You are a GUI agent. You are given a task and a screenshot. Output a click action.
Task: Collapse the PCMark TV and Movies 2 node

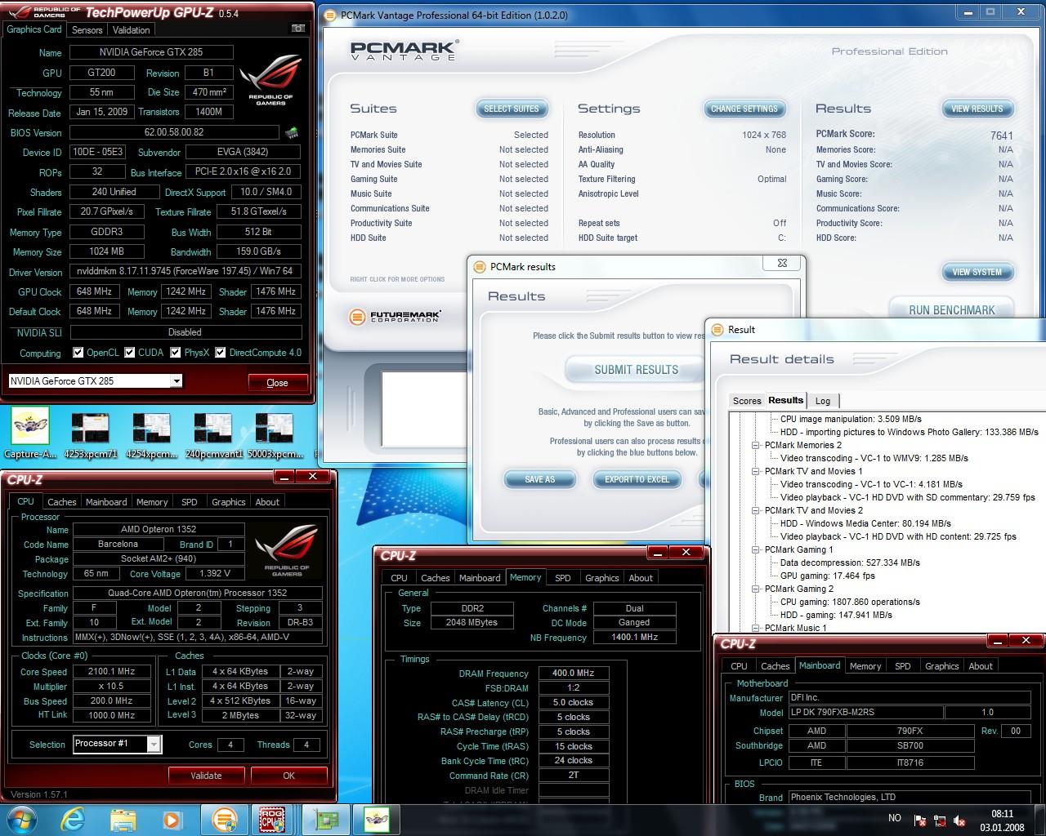point(756,510)
